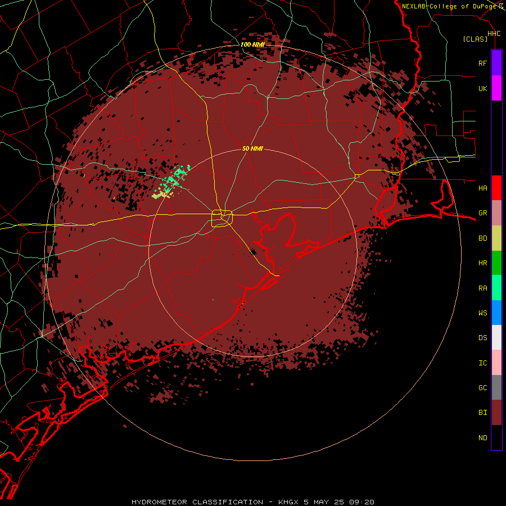Click the Hydrometeor Classification KHGX caption

(253, 502)
